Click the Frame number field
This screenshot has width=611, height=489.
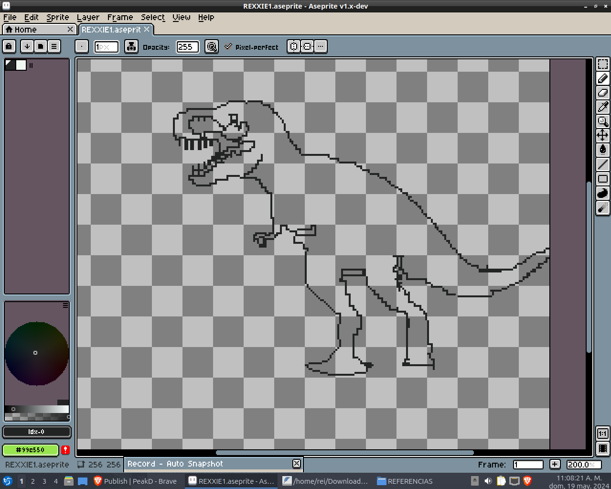point(528,465)
